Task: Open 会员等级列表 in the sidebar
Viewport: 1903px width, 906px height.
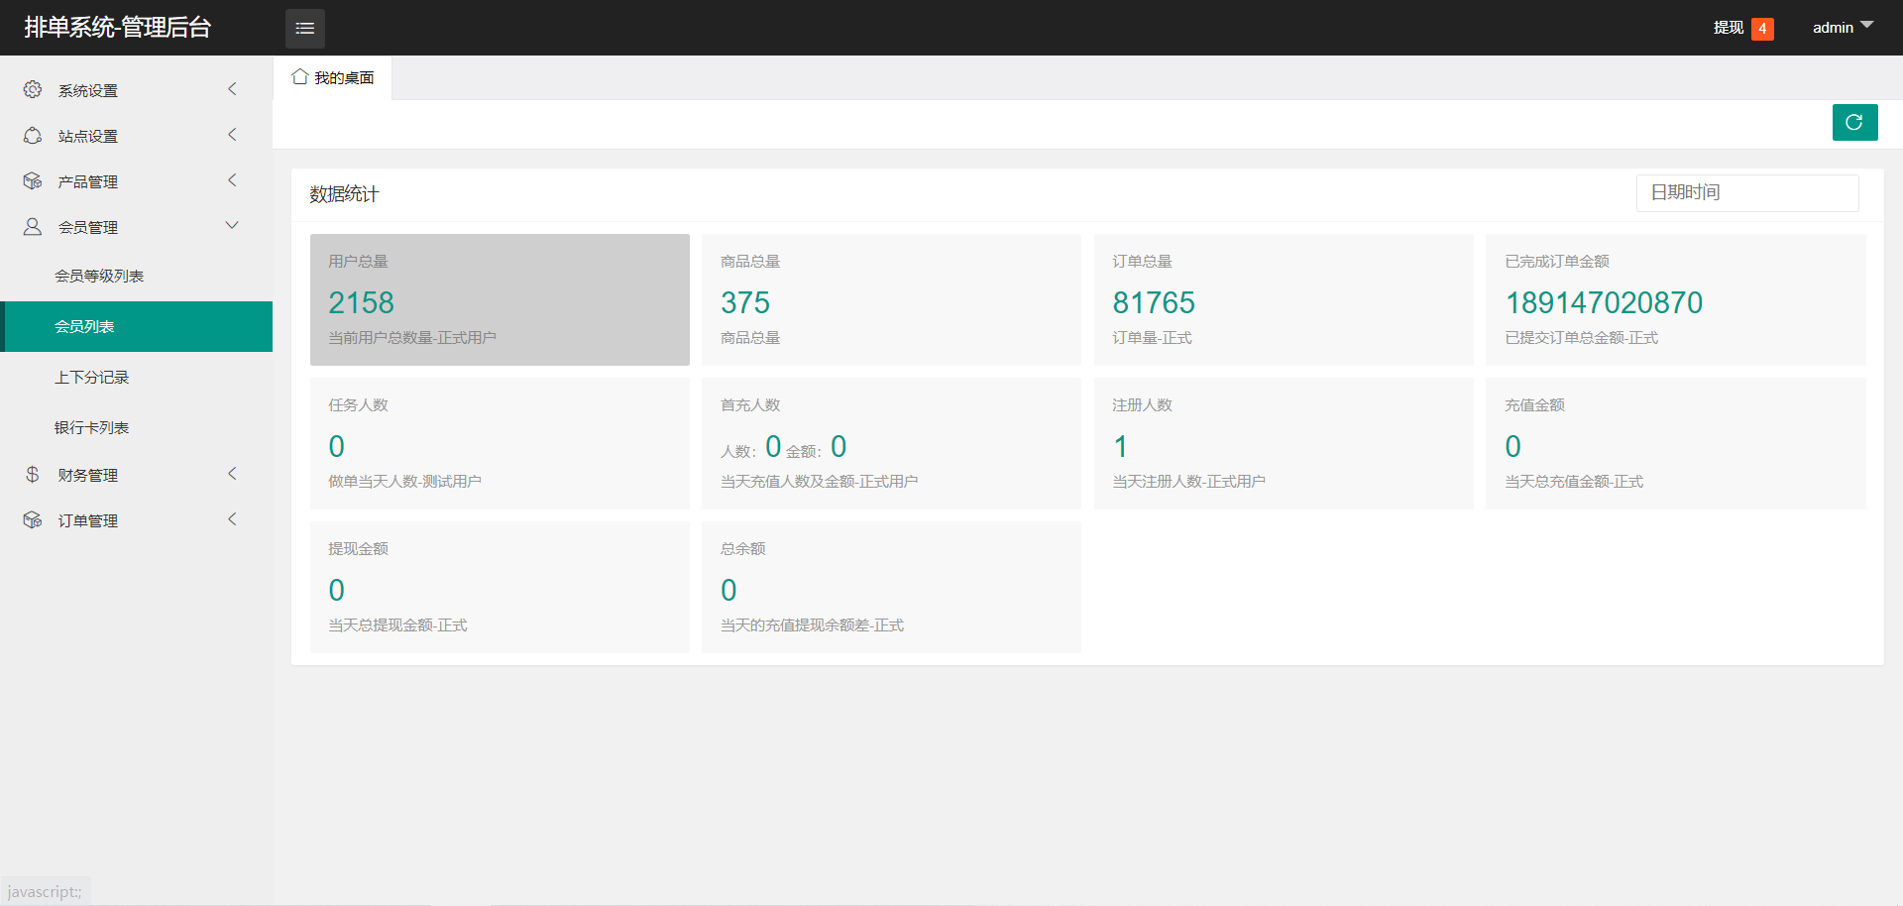Action: 99,277
